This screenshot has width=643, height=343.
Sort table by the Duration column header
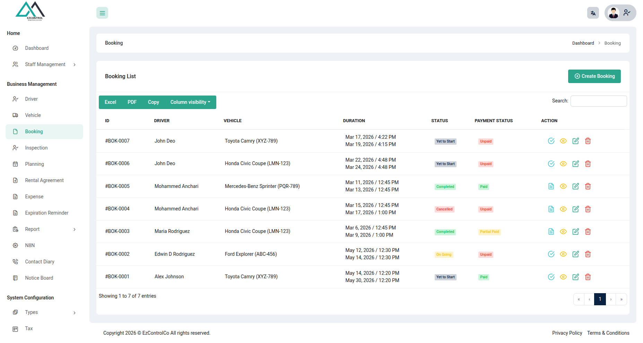(354, 121)
